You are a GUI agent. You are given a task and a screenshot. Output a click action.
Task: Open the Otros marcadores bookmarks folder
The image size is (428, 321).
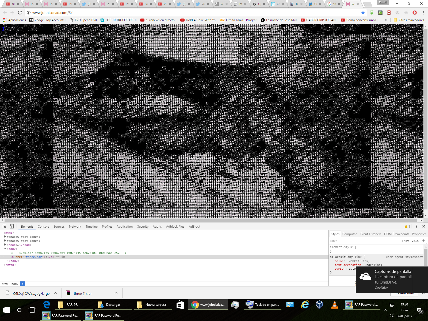[x=409, y=20]
